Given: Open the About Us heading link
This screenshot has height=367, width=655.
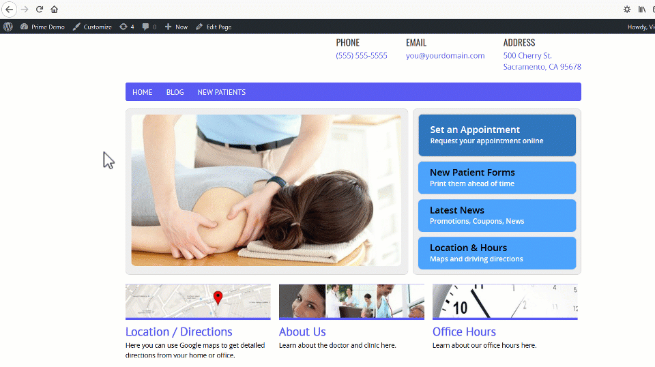Looking at the screenshot, I should click(x=302, y=332).
